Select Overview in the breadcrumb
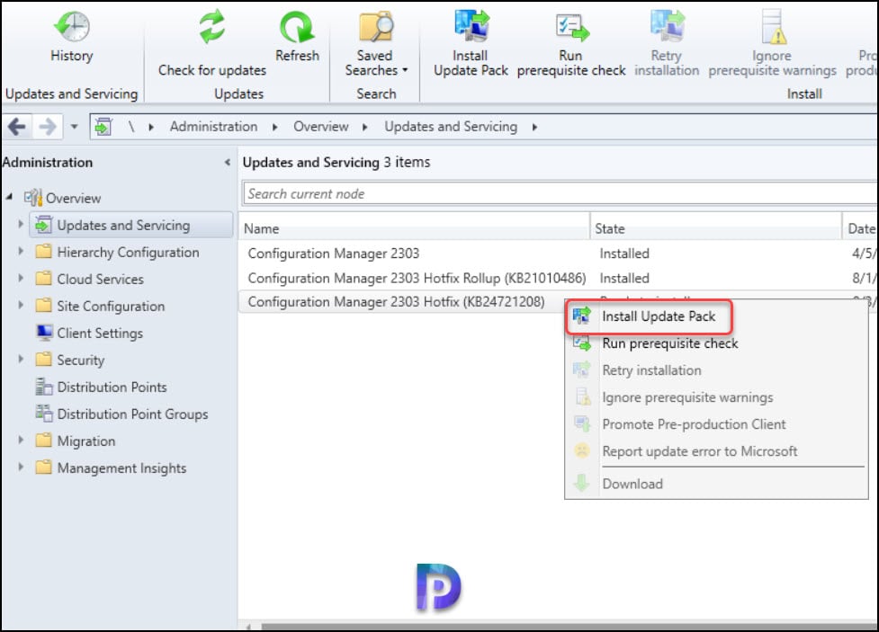This screenshot has width=879, height=632. coord(320,127)
